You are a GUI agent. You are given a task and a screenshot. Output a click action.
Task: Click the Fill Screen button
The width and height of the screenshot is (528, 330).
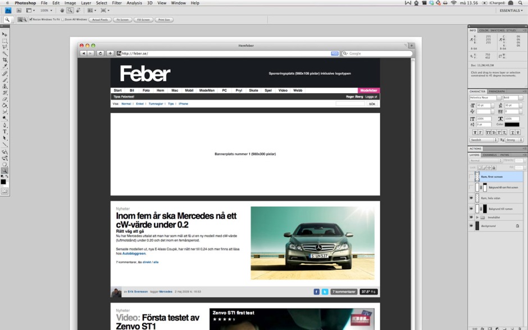[x=143, y=20]
